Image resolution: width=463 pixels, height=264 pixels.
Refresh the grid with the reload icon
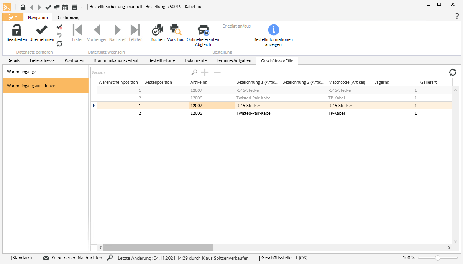click(453, 72)
